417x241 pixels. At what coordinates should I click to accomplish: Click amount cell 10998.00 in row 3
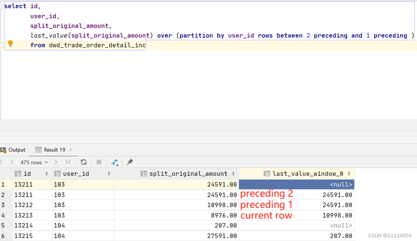pos(176,205)
